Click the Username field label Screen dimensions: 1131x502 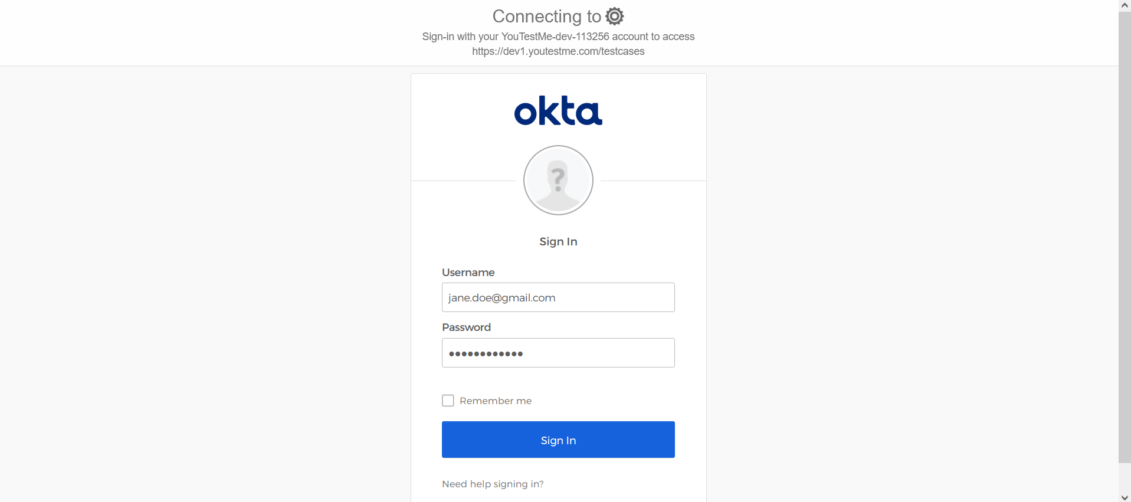468,273
